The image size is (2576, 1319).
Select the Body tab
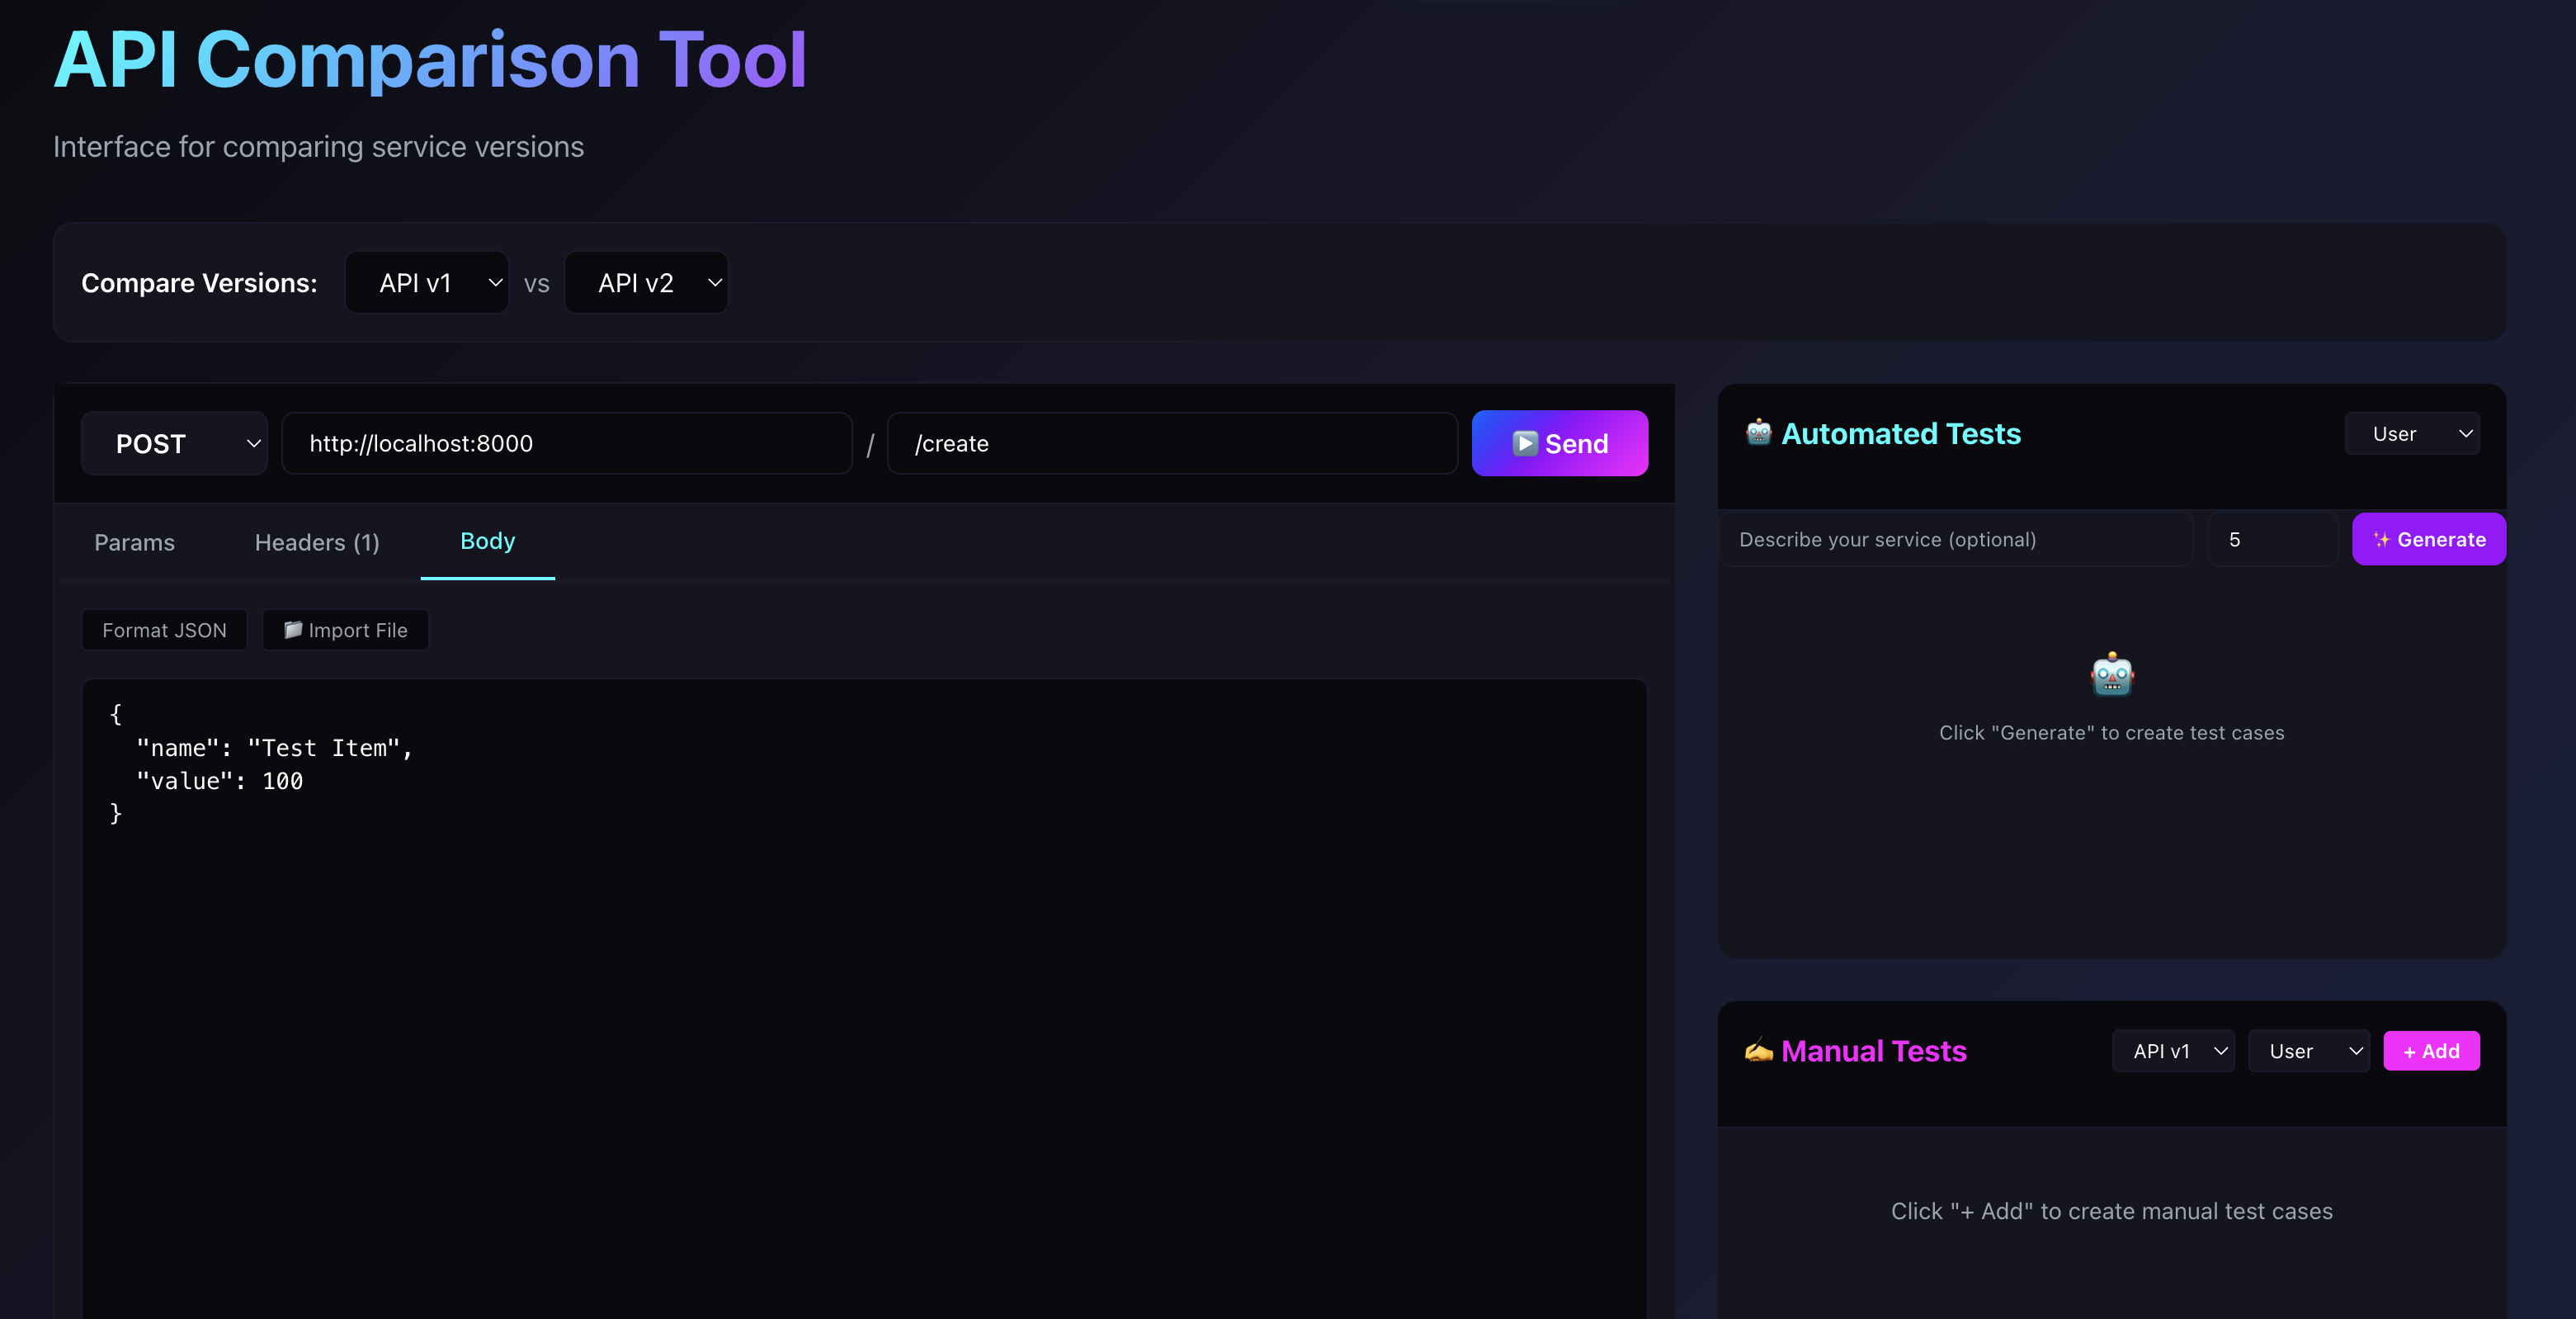click(x=487, y=541)
